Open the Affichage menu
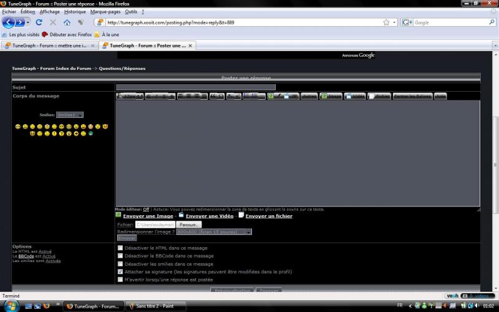The image size is (499, 312). click(50, 12)
